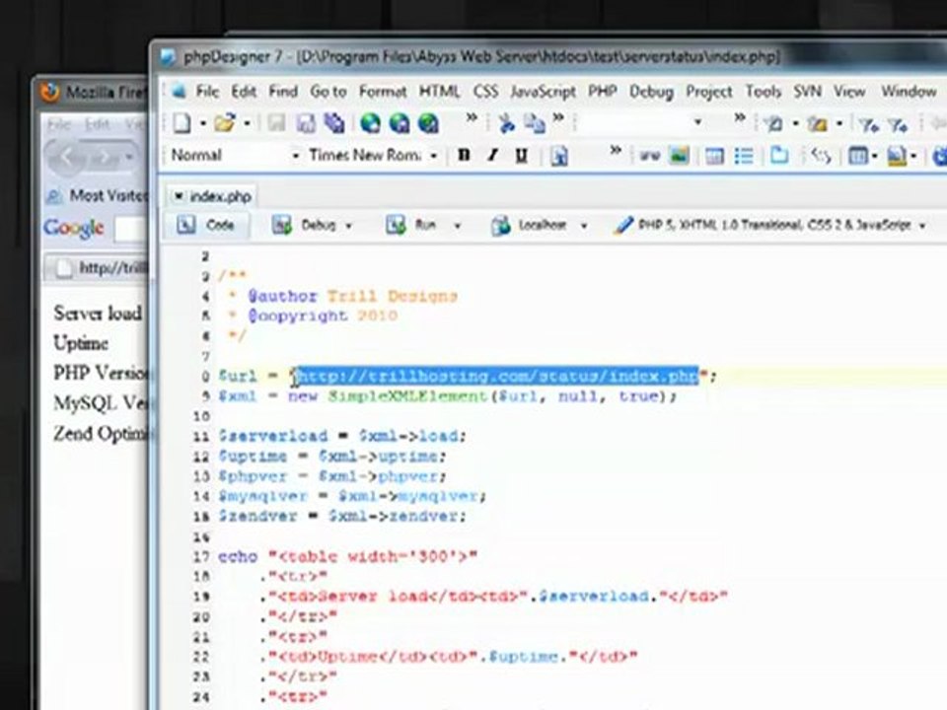Open the Open-folder dropdown arrow
The height and width of the screenshot is (710, 947).
point(247,124)
